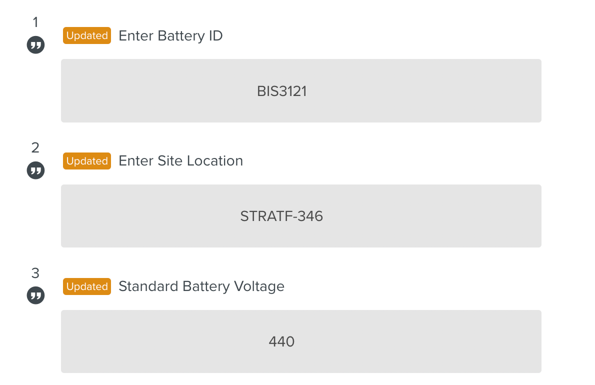This screenshot has height=385, width=595.
Task: Click the Updated badge on Enter Battery ID
Action: pyautogui.click(x=87, y=35)
